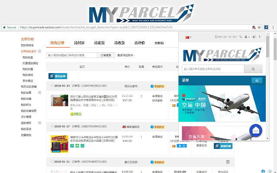Image resolution: width=277 pixels, height=173 pixels.
Task: Open 评价管理 in the sidebar
Action: 26,117
